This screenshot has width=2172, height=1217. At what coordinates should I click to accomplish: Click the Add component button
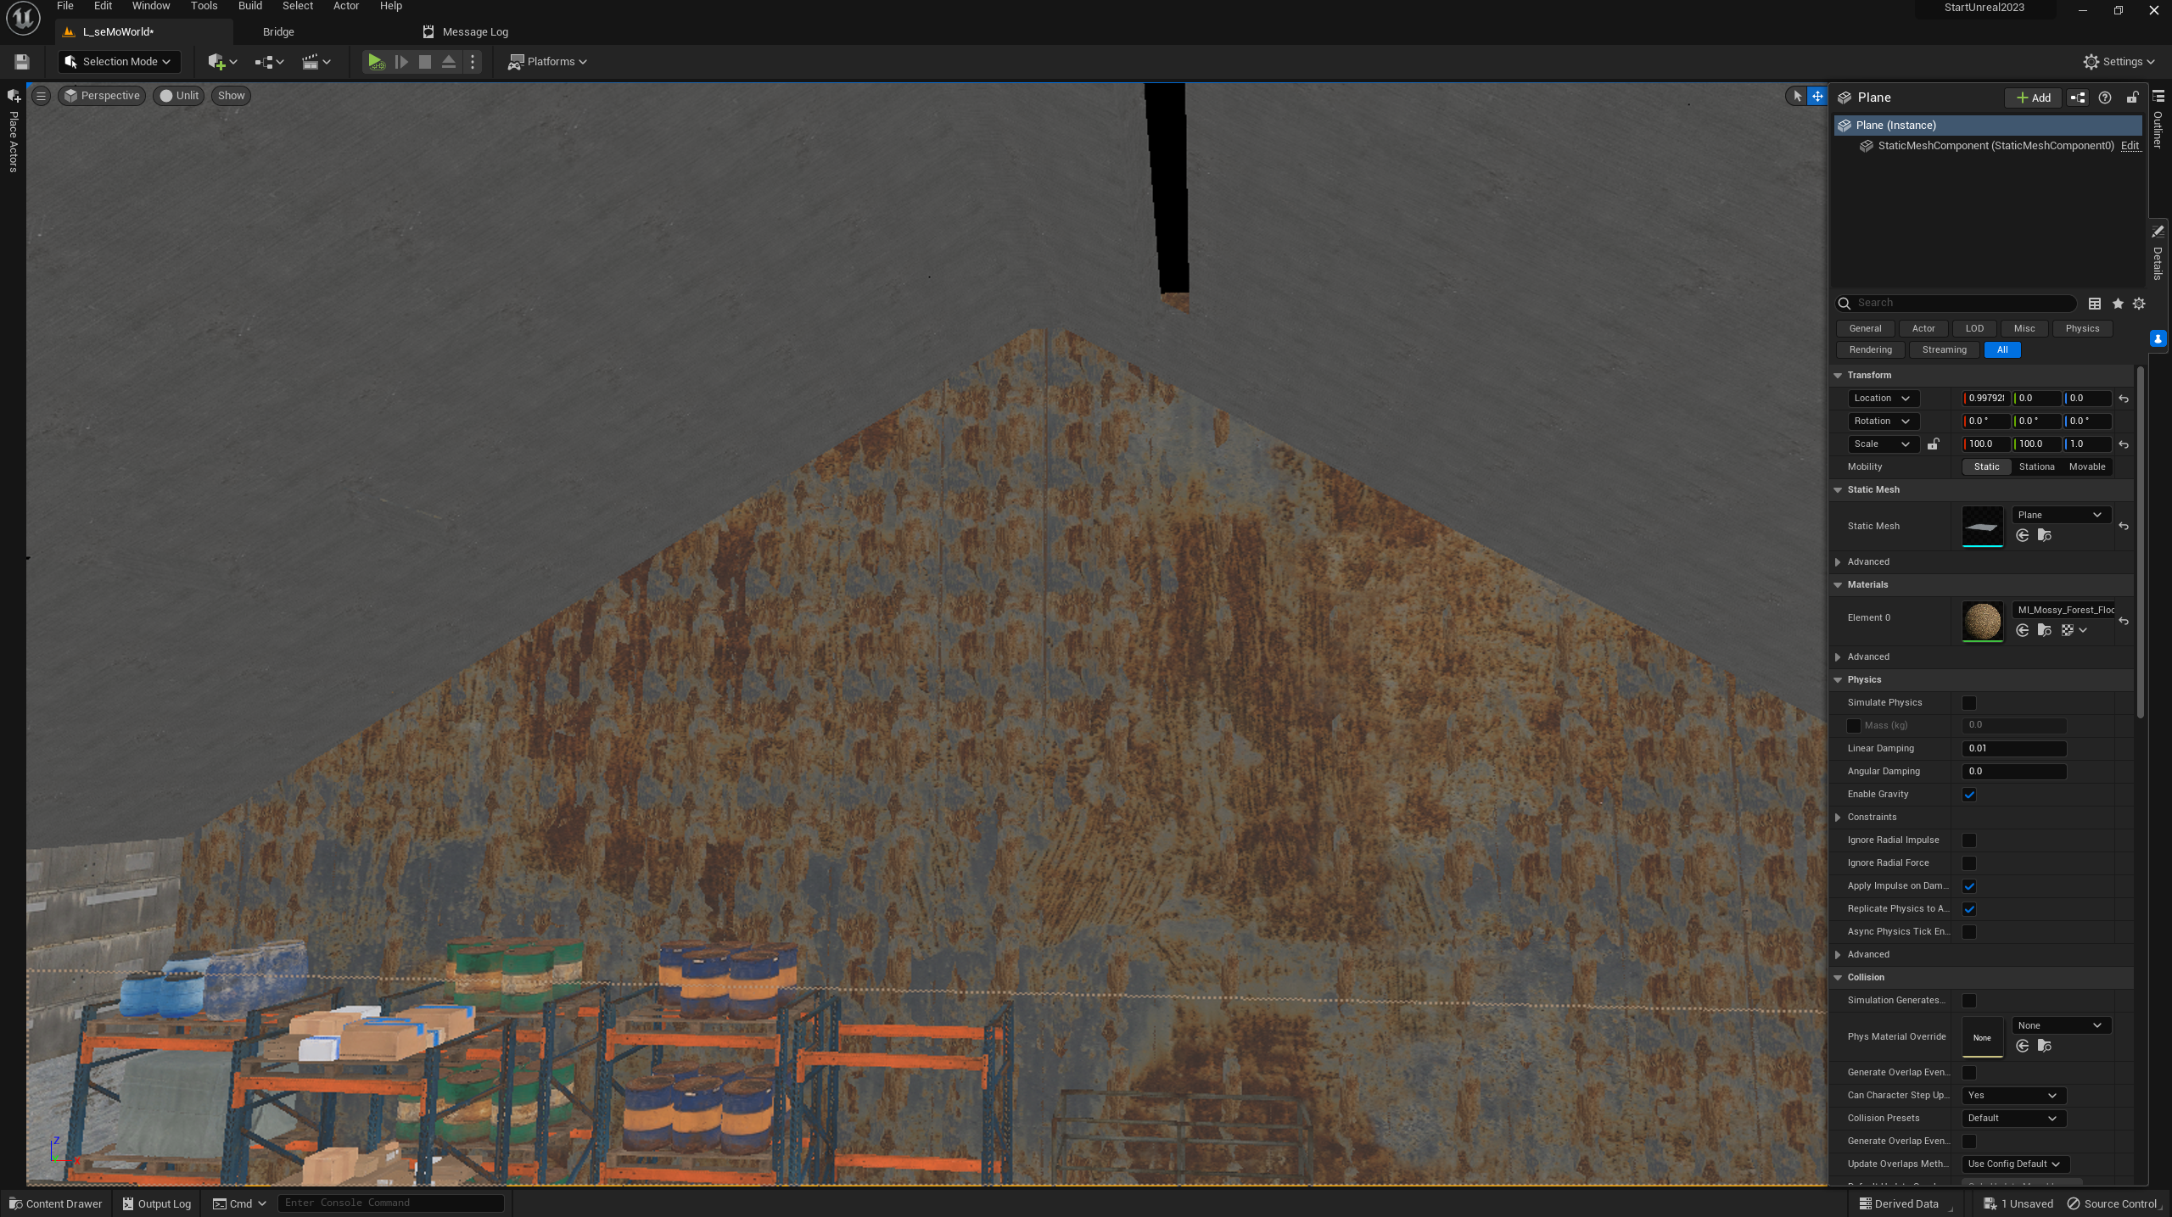click(x=2033, y=98)
